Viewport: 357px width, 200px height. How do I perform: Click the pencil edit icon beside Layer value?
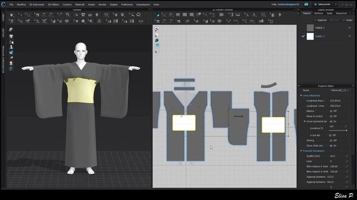[x=347, y=161]
